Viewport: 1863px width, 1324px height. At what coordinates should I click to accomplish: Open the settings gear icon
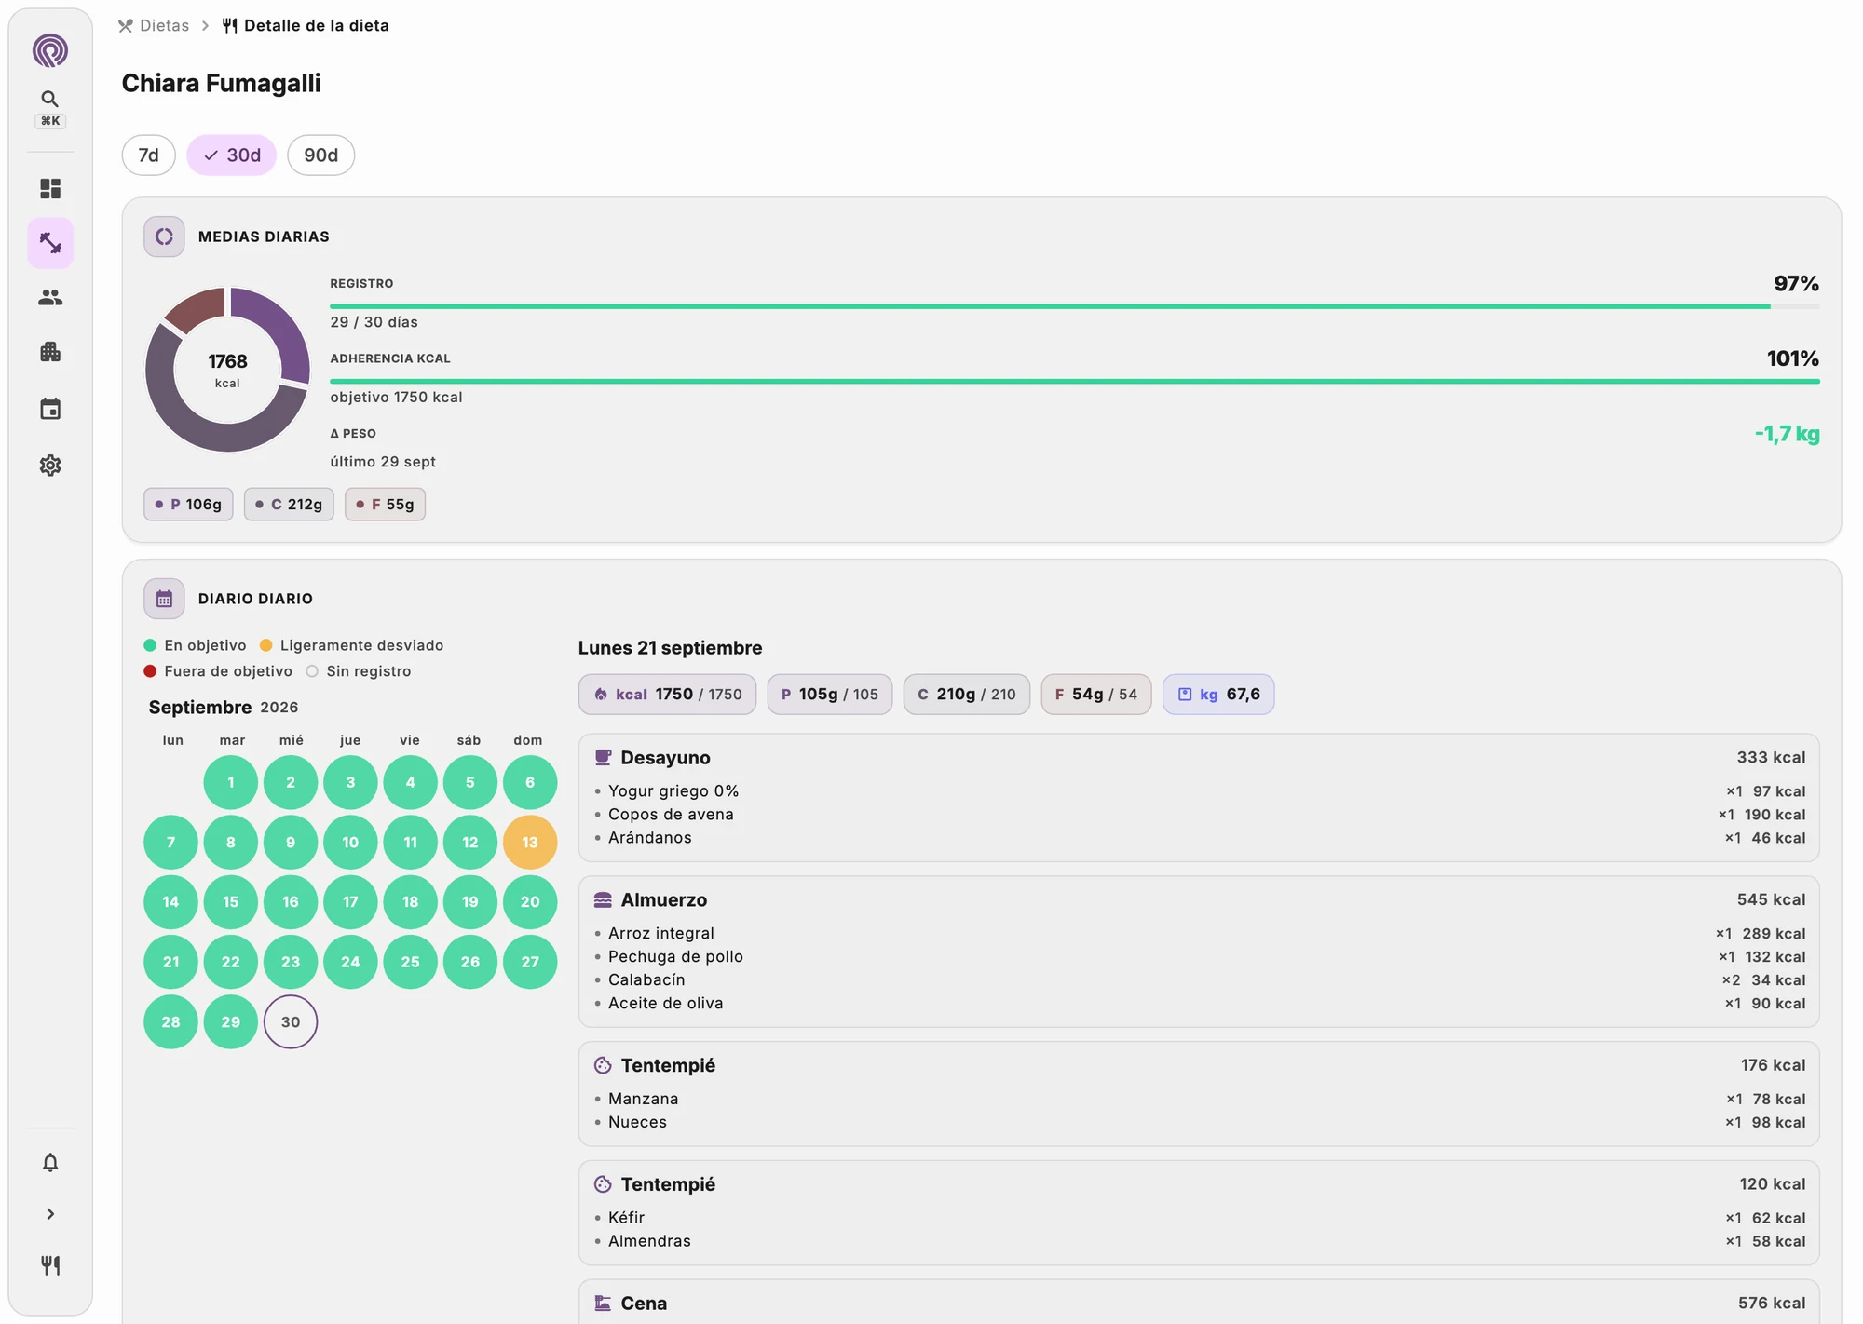point(50,465)
